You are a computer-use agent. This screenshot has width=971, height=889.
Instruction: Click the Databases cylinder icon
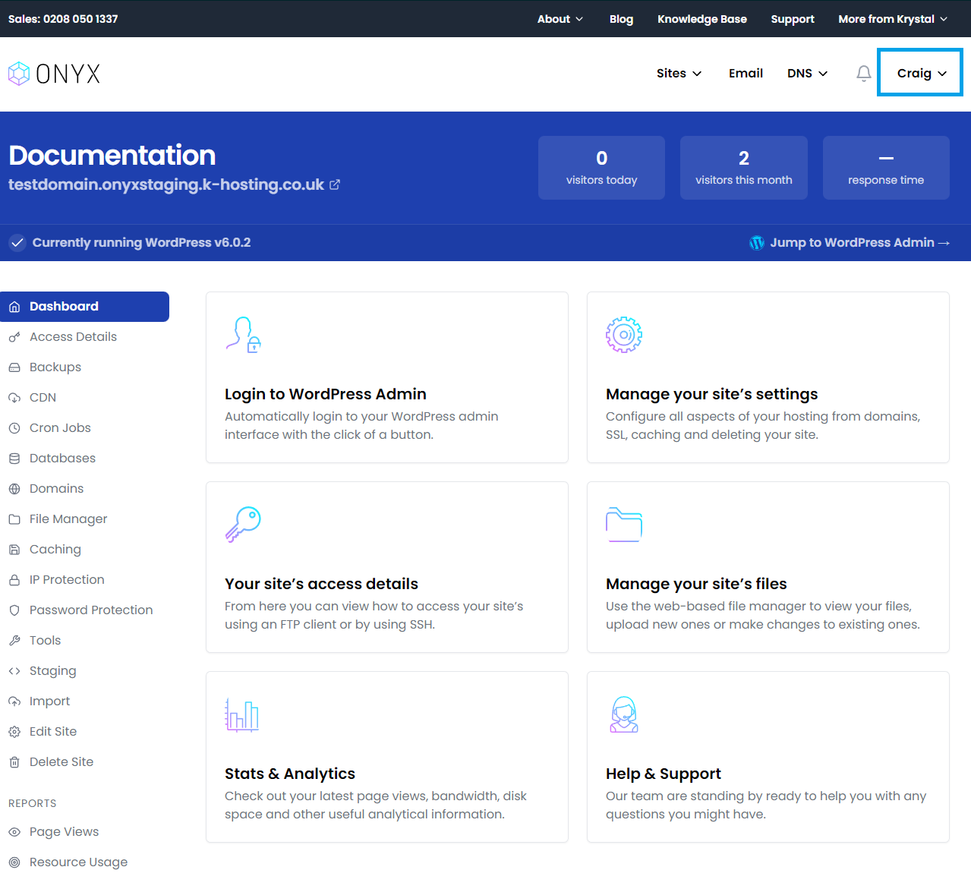click(14, 459)
